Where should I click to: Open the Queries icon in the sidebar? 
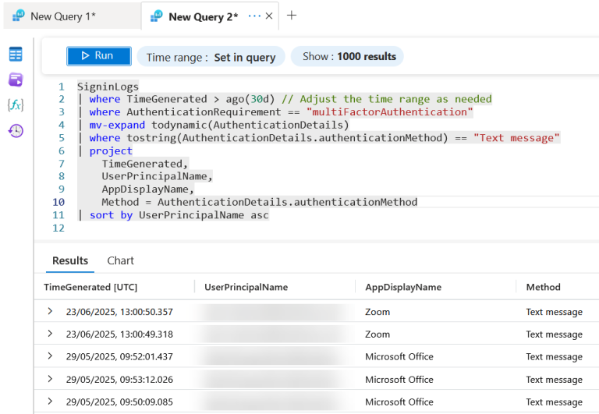[x=16, y=80]
